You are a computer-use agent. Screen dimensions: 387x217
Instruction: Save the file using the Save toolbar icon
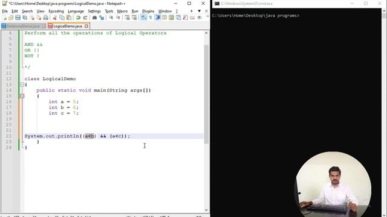point(18,17)
